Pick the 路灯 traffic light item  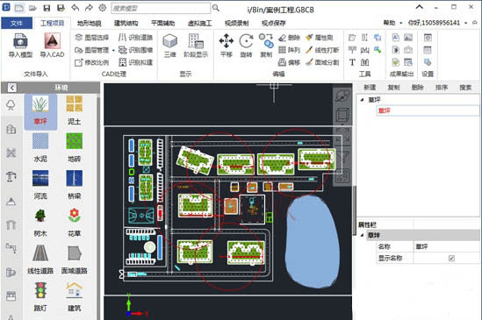tap(40, 296)
